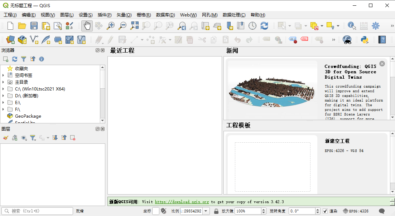The width and height of the screenshot is (395, 216).
Task: Click the Save Project floppy disk icon
Action: coord(34,26)
